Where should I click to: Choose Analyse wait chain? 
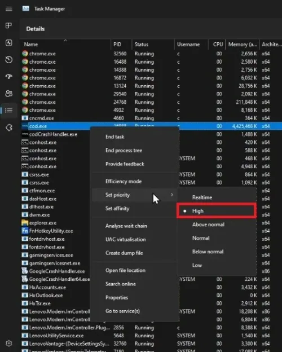coord(135,226)
